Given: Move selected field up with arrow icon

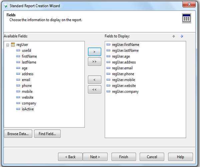Looking at the screenshot, I should tap(173, 36).
